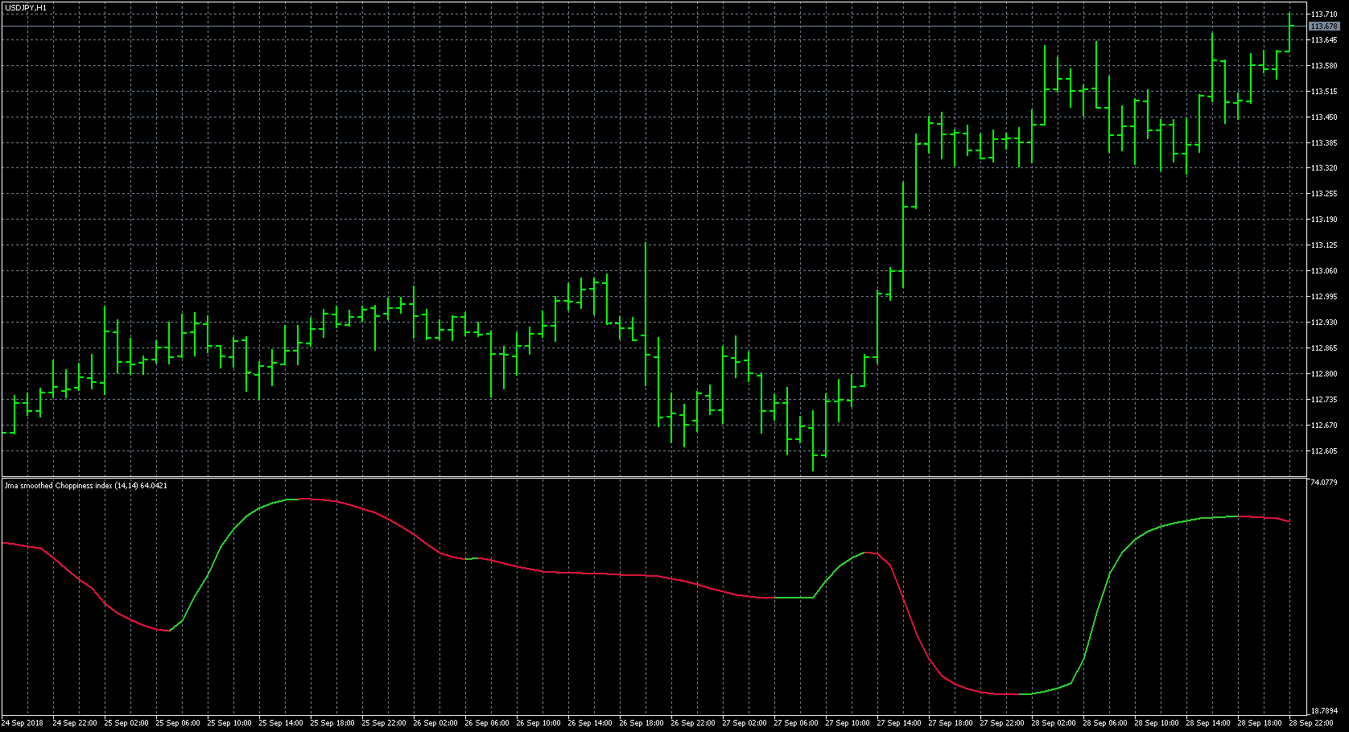Click the USDJPY,H1 chart symbol label
The height and width of the screenshot is (732, 1349).
[25, 7]
